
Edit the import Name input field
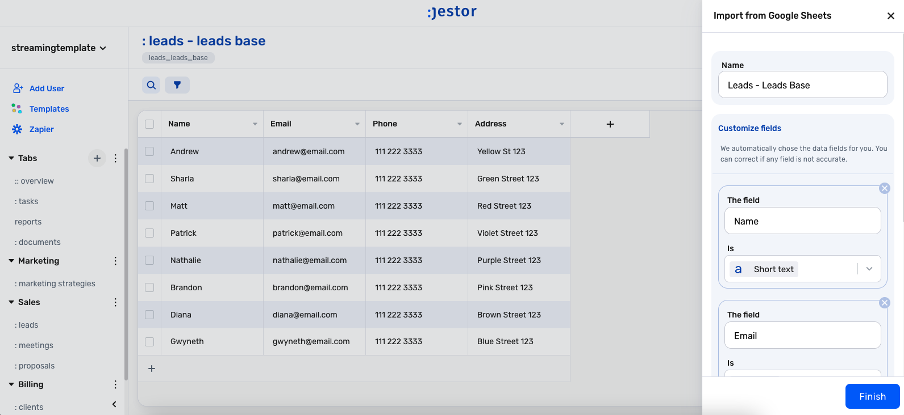[x=802, y=84]
